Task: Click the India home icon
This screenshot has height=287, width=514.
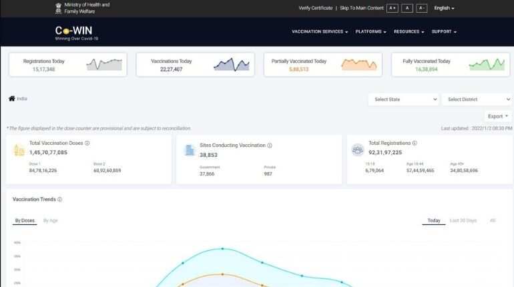Action: point(11,99)
